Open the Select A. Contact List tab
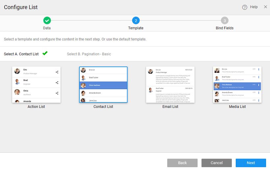This screenshot has height=172, width=270. point(21,54)
